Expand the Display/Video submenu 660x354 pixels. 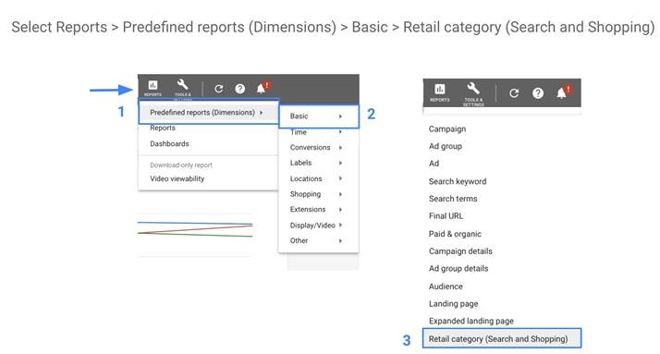319,226
